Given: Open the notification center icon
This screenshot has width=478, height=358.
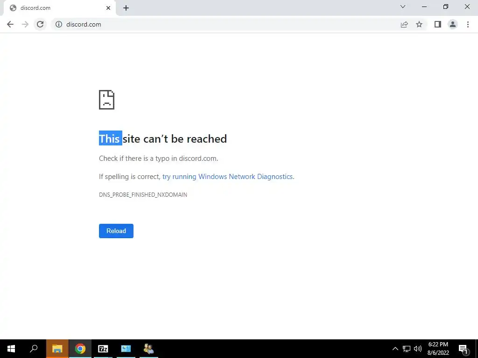Looking at the screenshot, I should point(464,349).
